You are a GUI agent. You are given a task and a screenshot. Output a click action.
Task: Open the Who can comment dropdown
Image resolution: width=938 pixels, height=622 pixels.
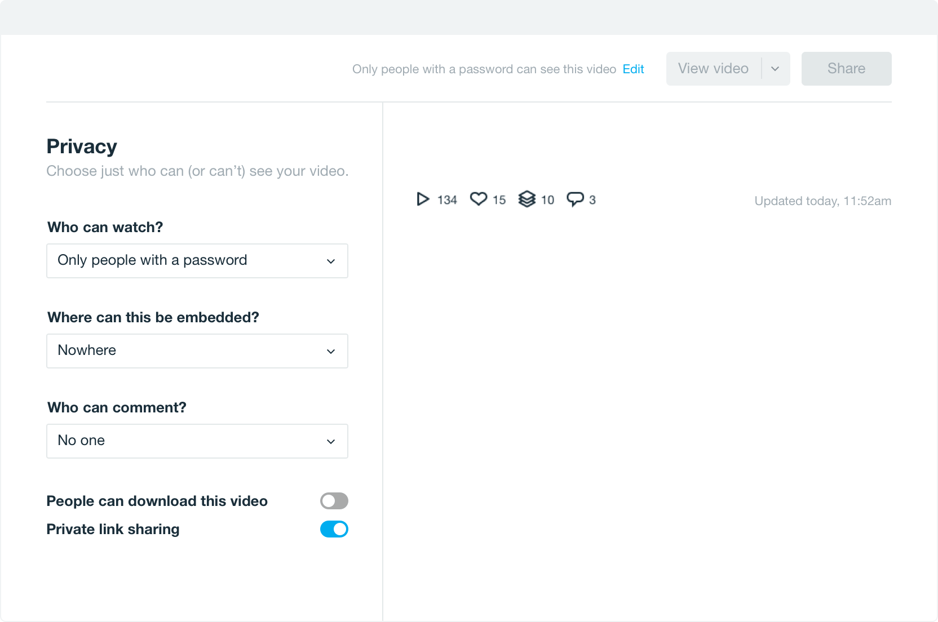click(197, 441)
